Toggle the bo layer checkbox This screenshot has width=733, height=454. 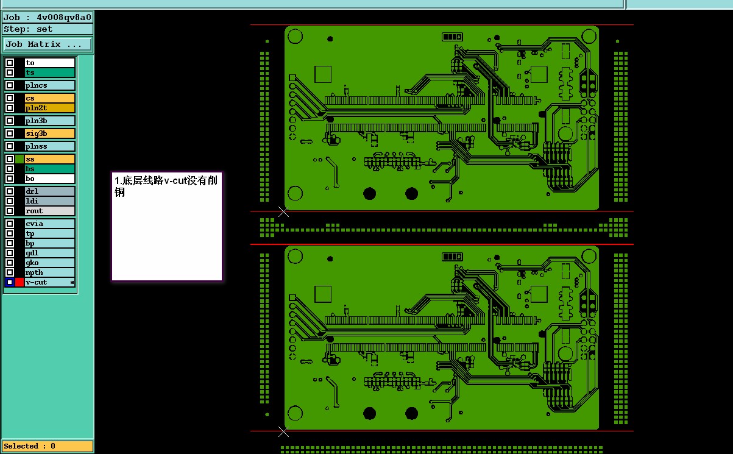[10, 179]
